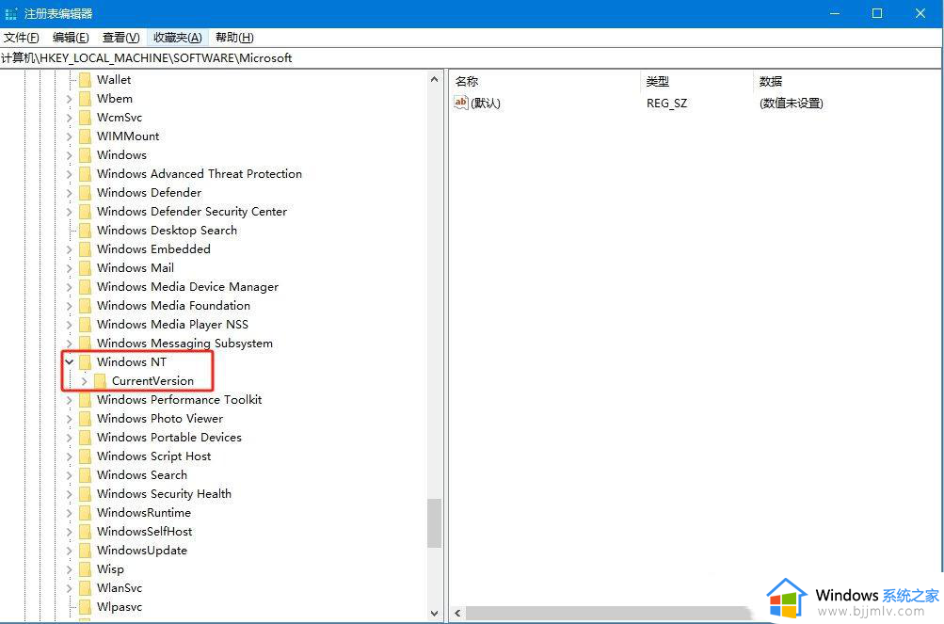
Task: Click the Windows Search folder icon
Action: tap(85, 474)
